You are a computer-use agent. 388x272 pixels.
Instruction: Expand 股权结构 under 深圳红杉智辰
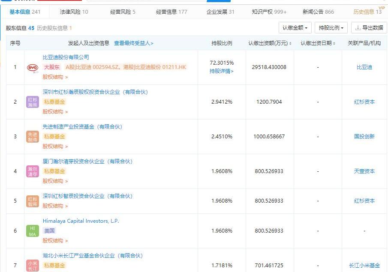tap(55, 206)
